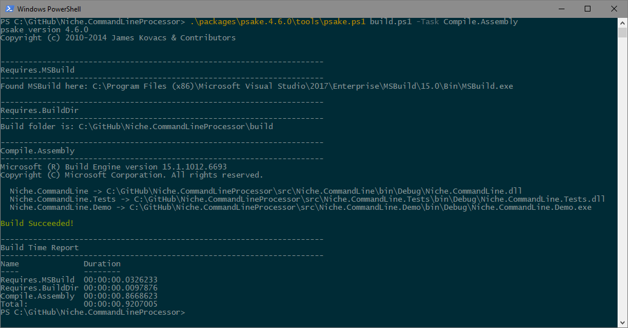Click the Niche.CommandLine.dll output line

point(266,191)
